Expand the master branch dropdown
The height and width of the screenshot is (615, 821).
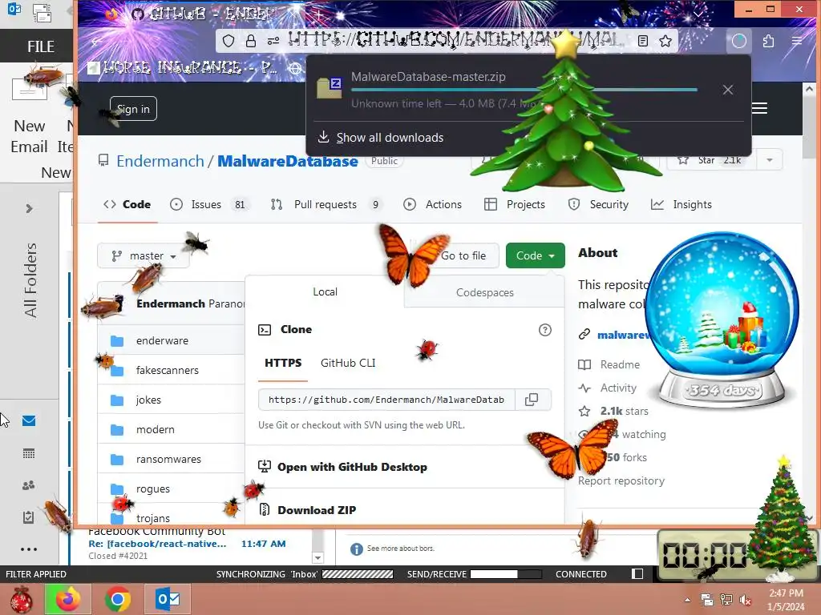coord(143,255)
